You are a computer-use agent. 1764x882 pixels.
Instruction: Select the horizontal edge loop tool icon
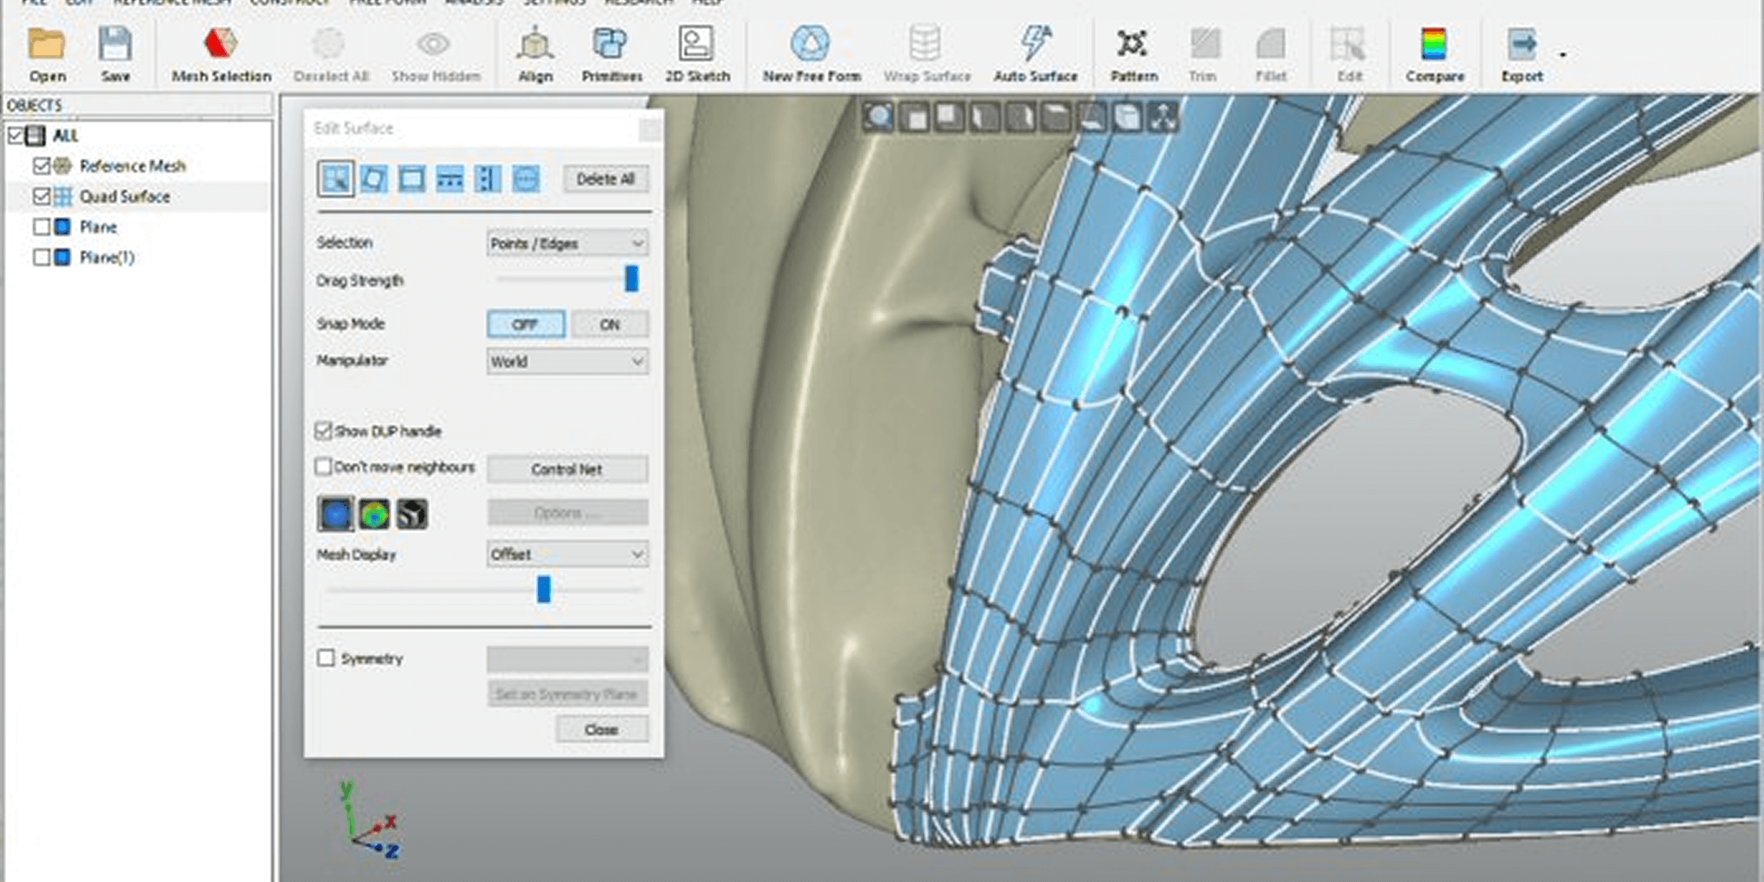450,179
